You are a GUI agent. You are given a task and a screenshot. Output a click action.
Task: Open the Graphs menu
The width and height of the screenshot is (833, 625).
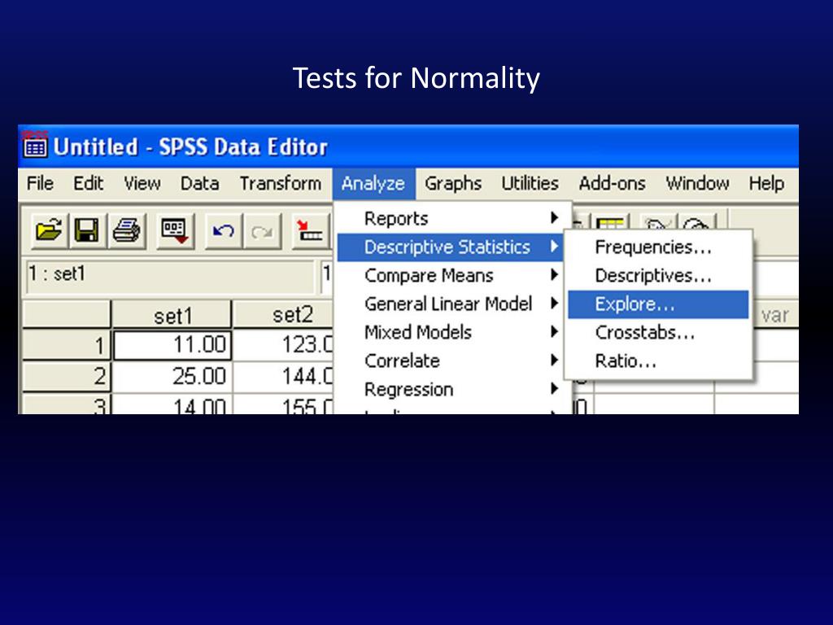(452, 183)
